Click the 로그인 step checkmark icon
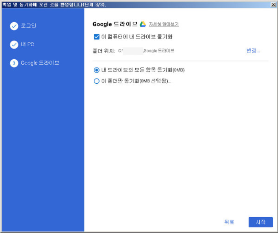 pyautogui.click(x=14, y=26)
